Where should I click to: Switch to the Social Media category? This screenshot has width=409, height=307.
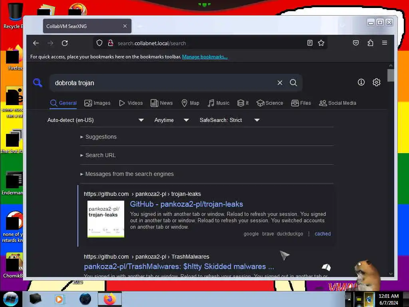tap(338, 103)
